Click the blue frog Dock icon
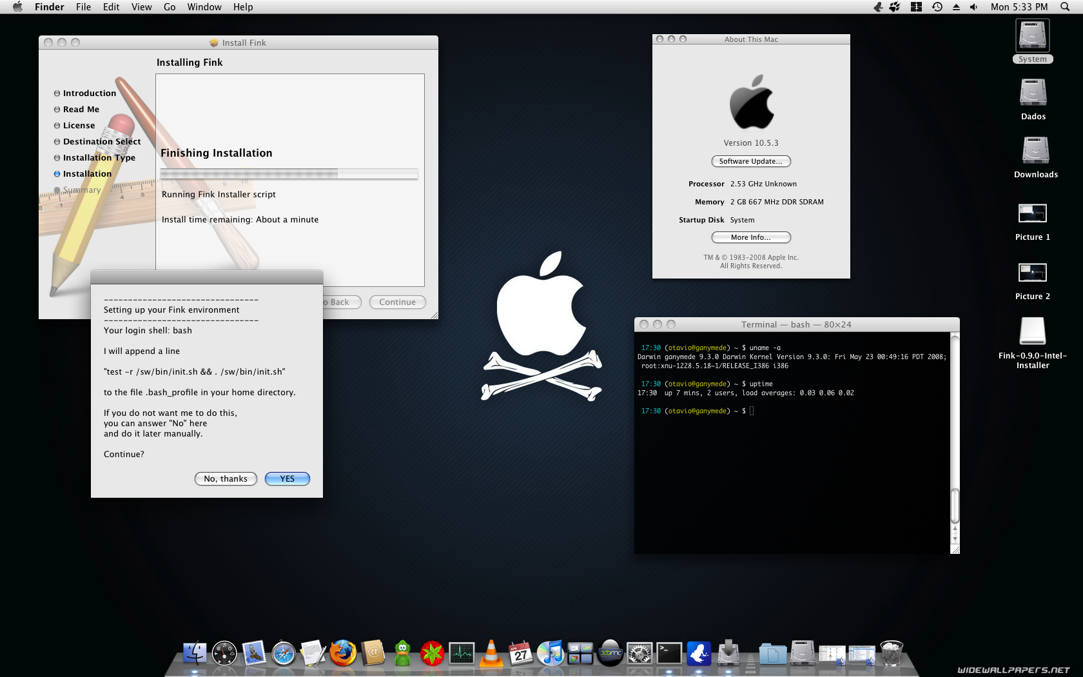 click(x=699, y=653)
